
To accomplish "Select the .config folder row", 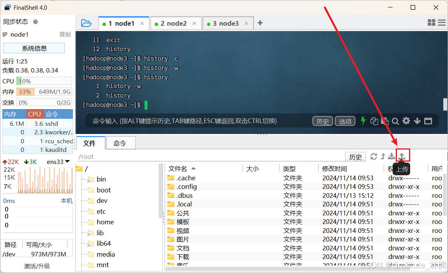I will pyautogui.click(x=304, y=187).
